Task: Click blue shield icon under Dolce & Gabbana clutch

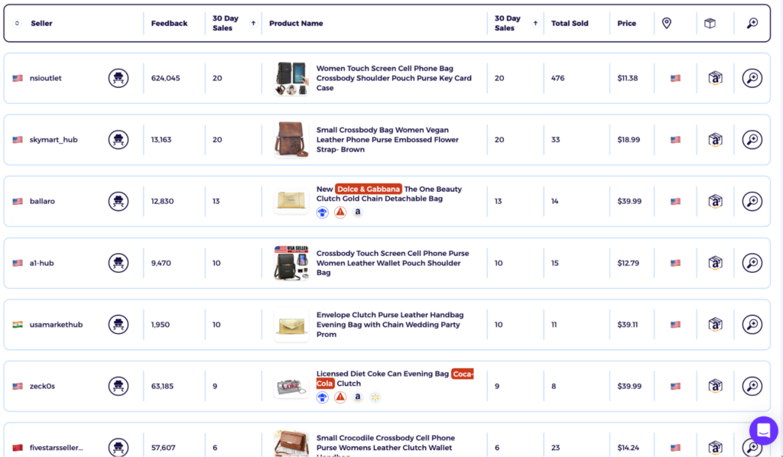Action: coord(323,212)
